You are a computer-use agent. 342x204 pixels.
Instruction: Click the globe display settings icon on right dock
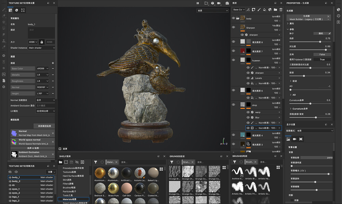click(338, 10)
